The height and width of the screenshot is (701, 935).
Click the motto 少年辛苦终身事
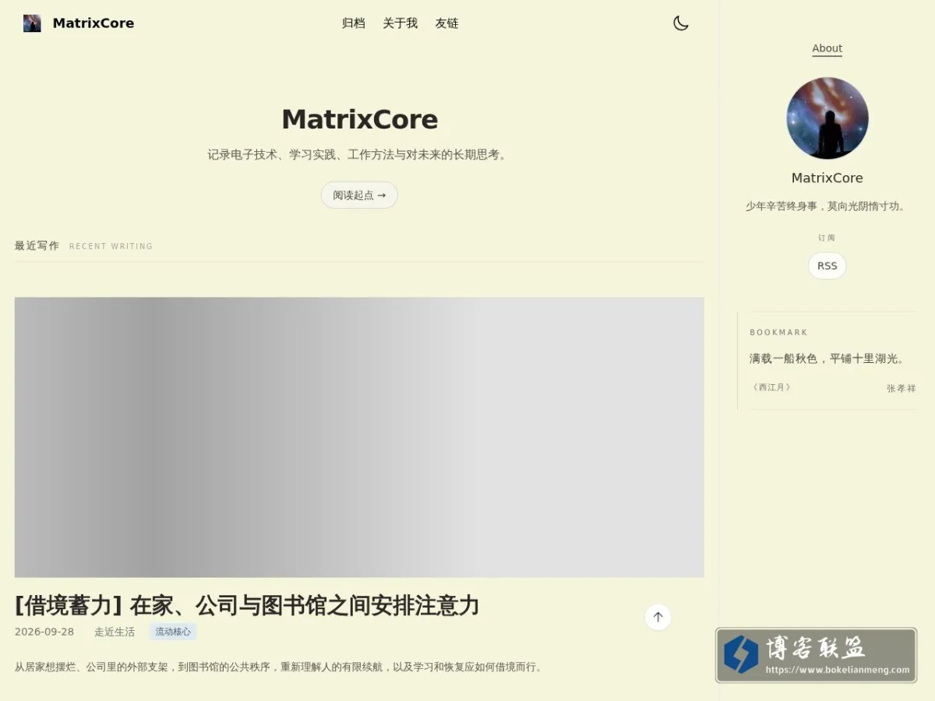[x=827, y=206]
